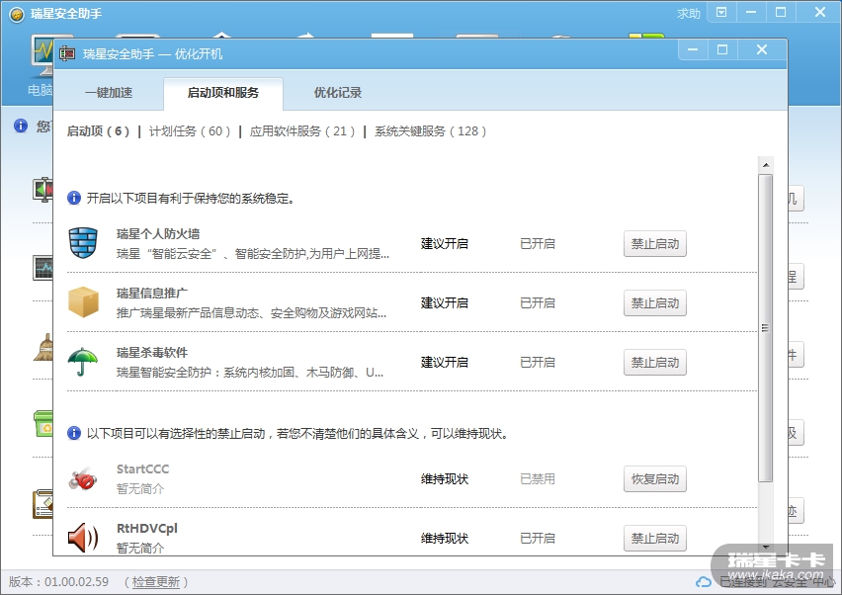Show 系统关键服务 (128) list
This screenshot has height=595, width=842.
pyautogui.click(x=430, y=131)
